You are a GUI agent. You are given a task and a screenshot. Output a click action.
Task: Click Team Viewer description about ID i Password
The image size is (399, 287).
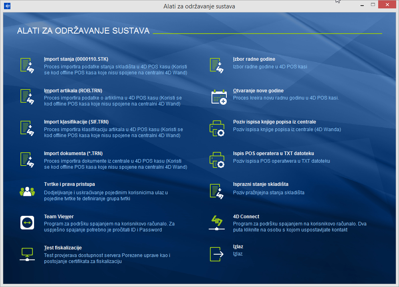click(x=109, y=227)
